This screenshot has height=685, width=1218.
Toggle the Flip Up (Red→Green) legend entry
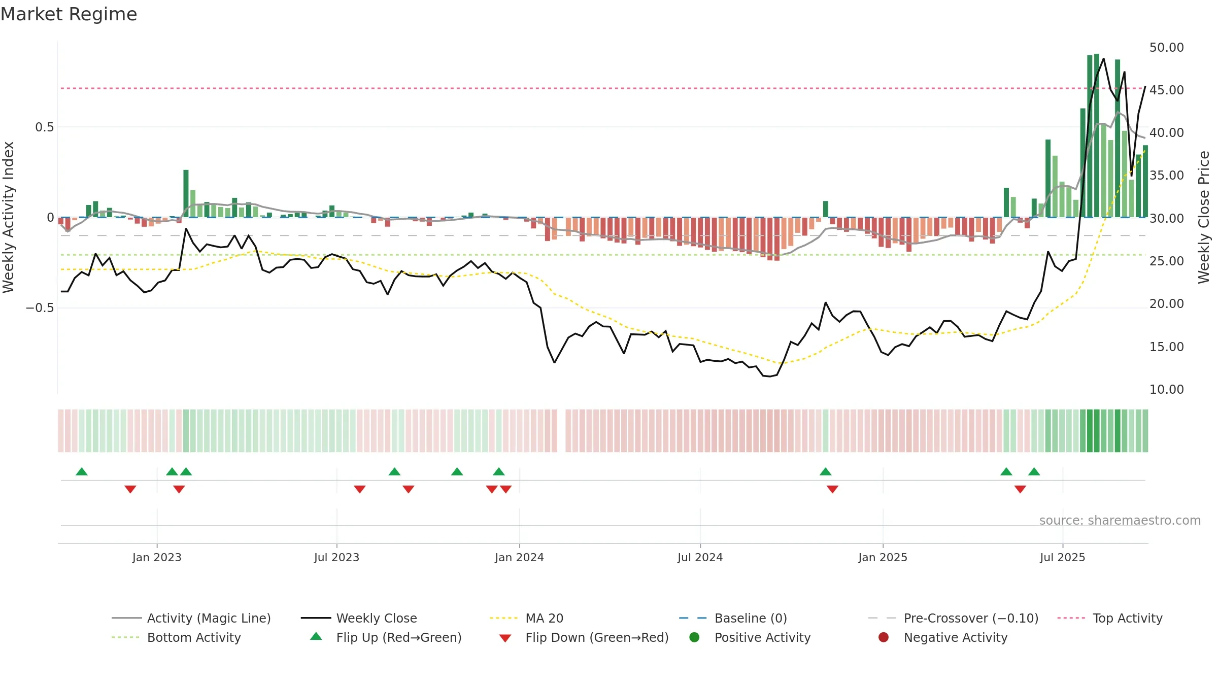tap(386, 637)
